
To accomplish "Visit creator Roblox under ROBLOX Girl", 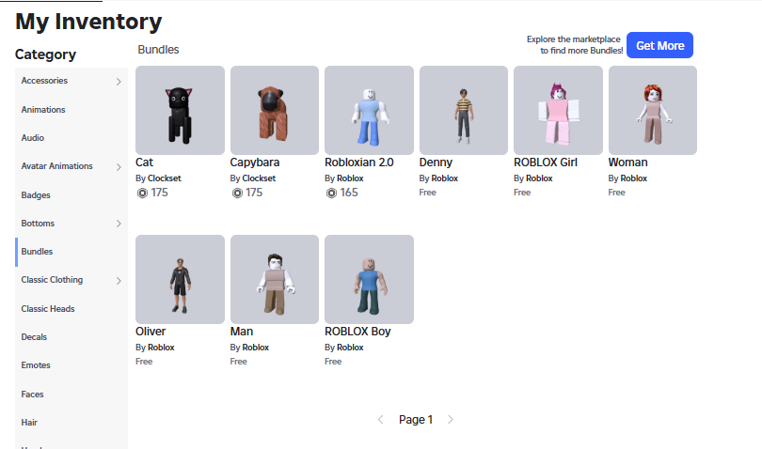I will pyautogui.click(x=539, y=178).
